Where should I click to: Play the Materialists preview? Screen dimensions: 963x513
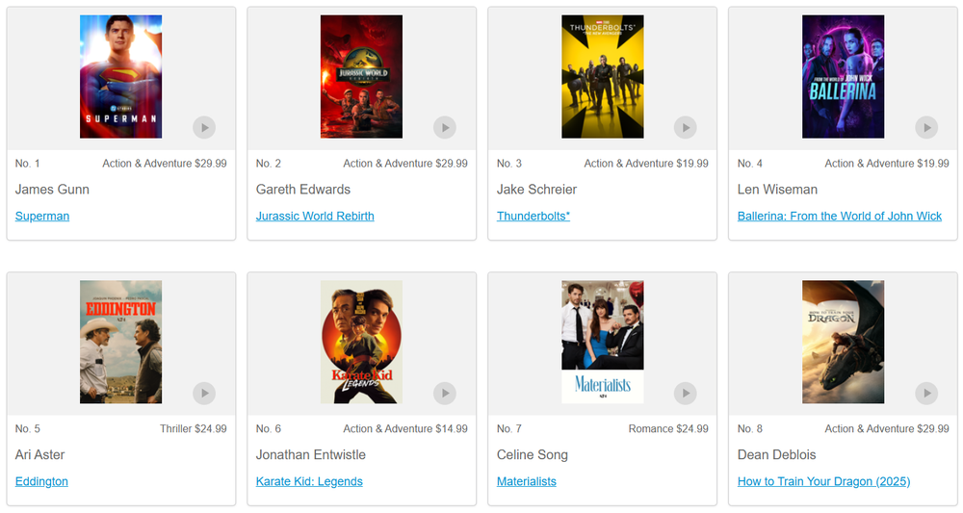tap(686, 394)
